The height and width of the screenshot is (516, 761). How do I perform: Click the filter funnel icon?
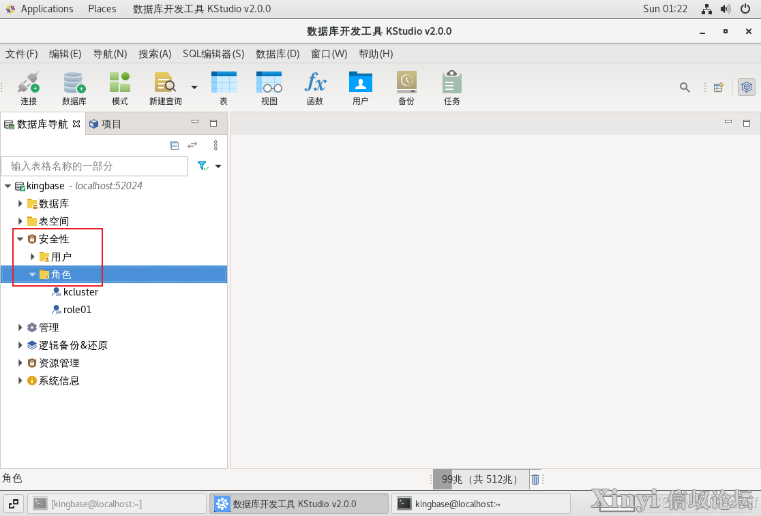pos(203,166)
